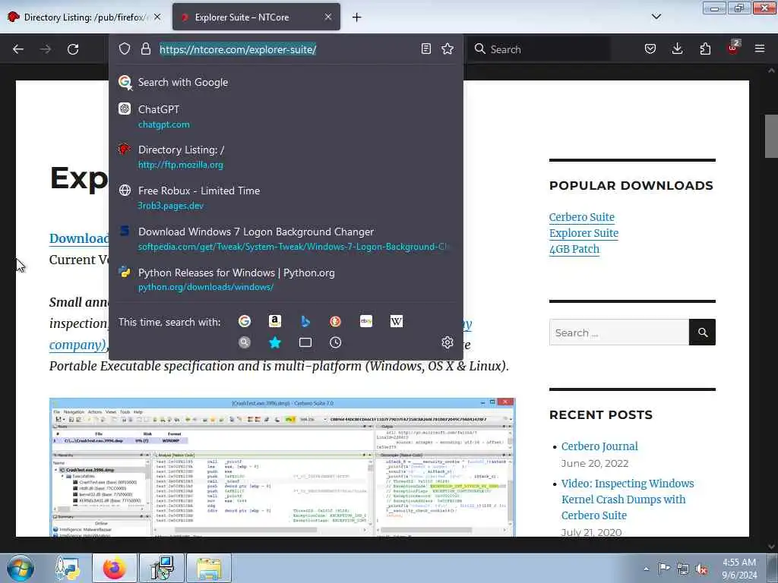Select History clock search shortcut
Image resolution: width=778 pixels, height=583 pixels.
click(x=335, y=342)
